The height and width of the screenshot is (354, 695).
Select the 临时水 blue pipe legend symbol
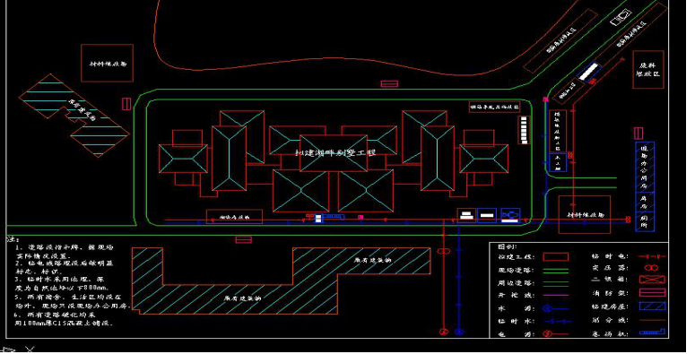click(557, 321)
